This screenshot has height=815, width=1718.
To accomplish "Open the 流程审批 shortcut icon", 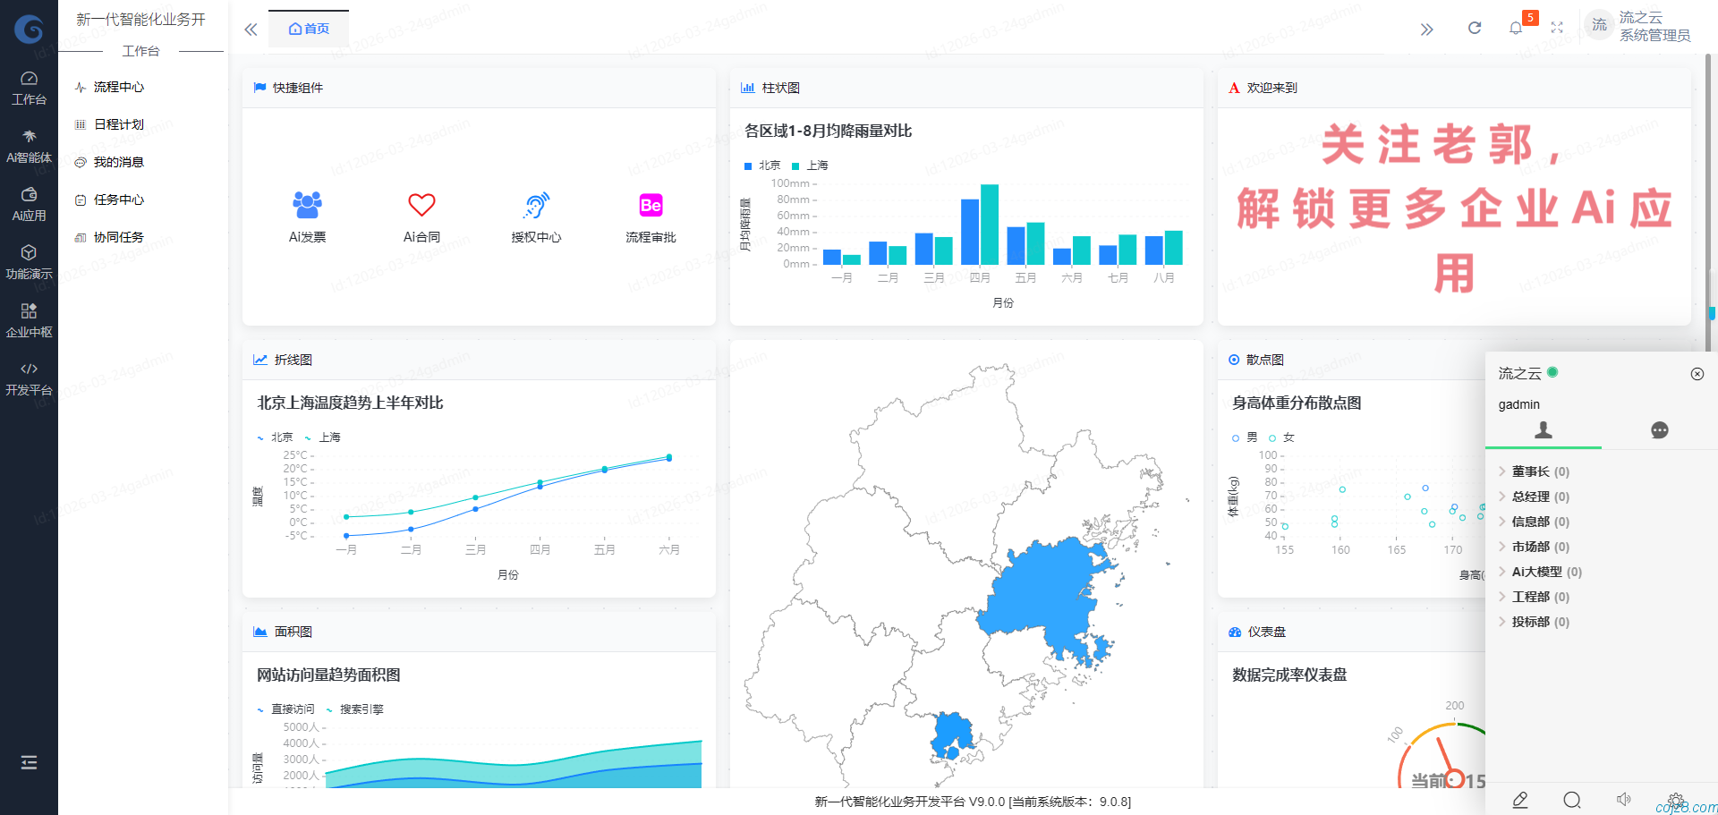I will pyautogui.click(x=651, y=205).
